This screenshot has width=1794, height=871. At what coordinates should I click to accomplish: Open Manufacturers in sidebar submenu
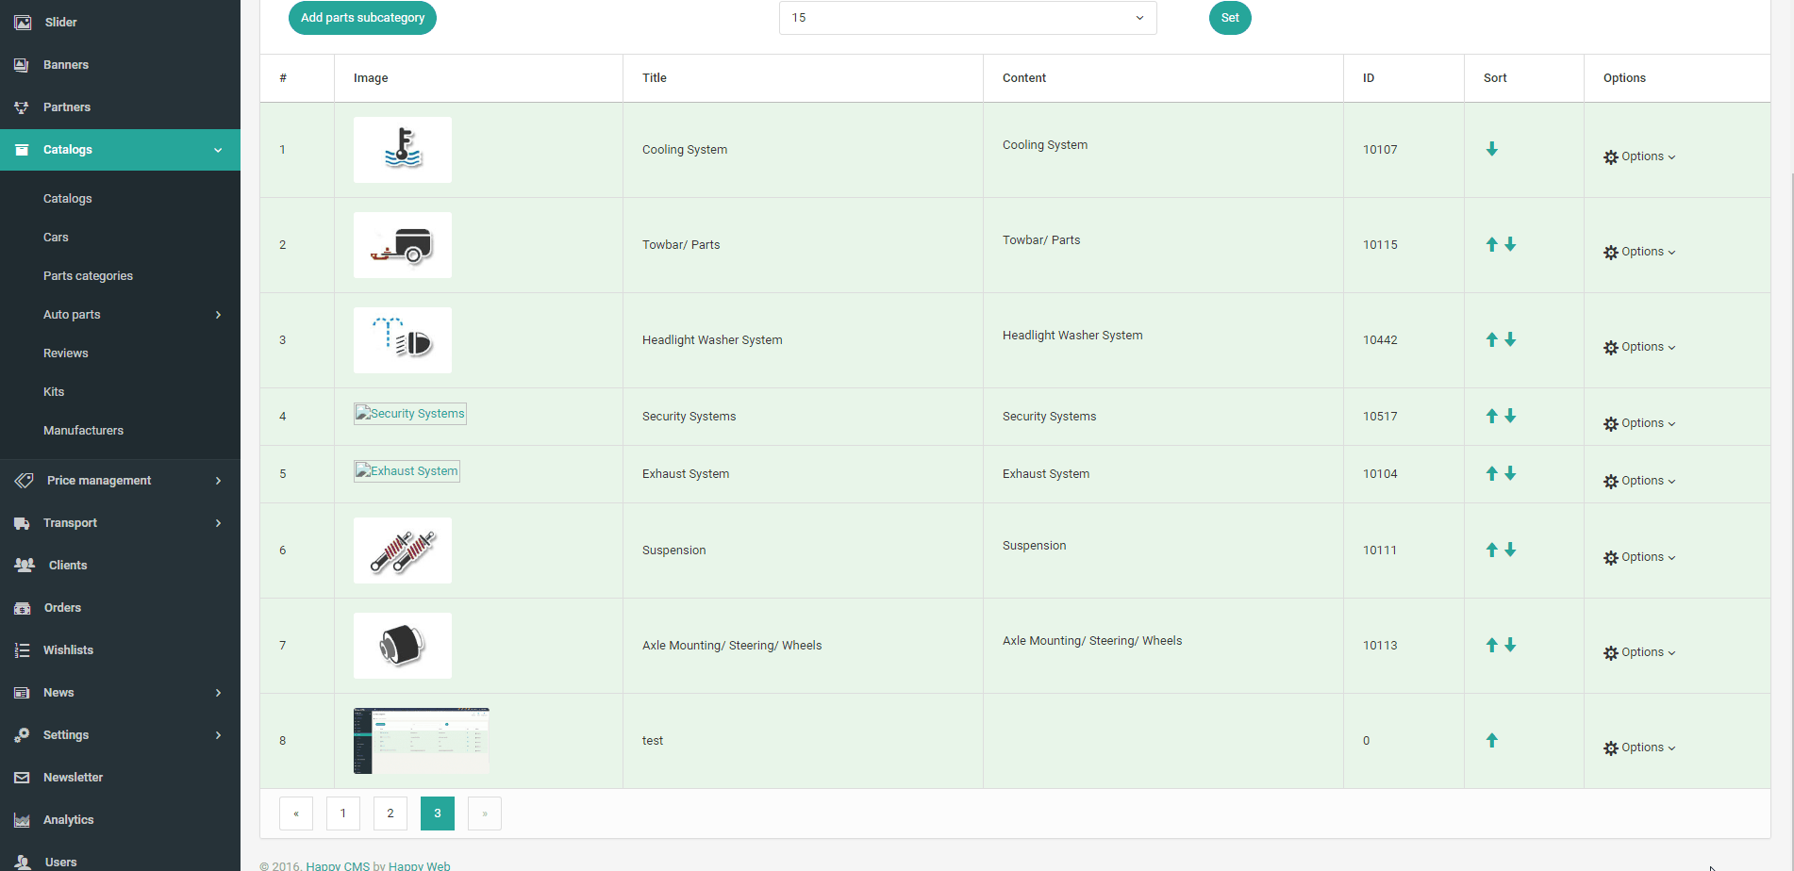pyautogui.click(x=83, y=431)
